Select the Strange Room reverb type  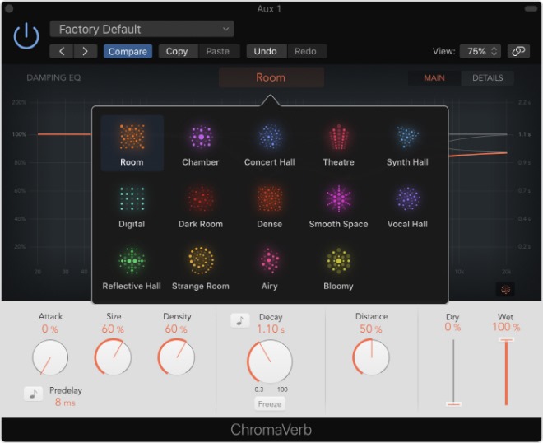pyautogui.click(x=201, y=261)
